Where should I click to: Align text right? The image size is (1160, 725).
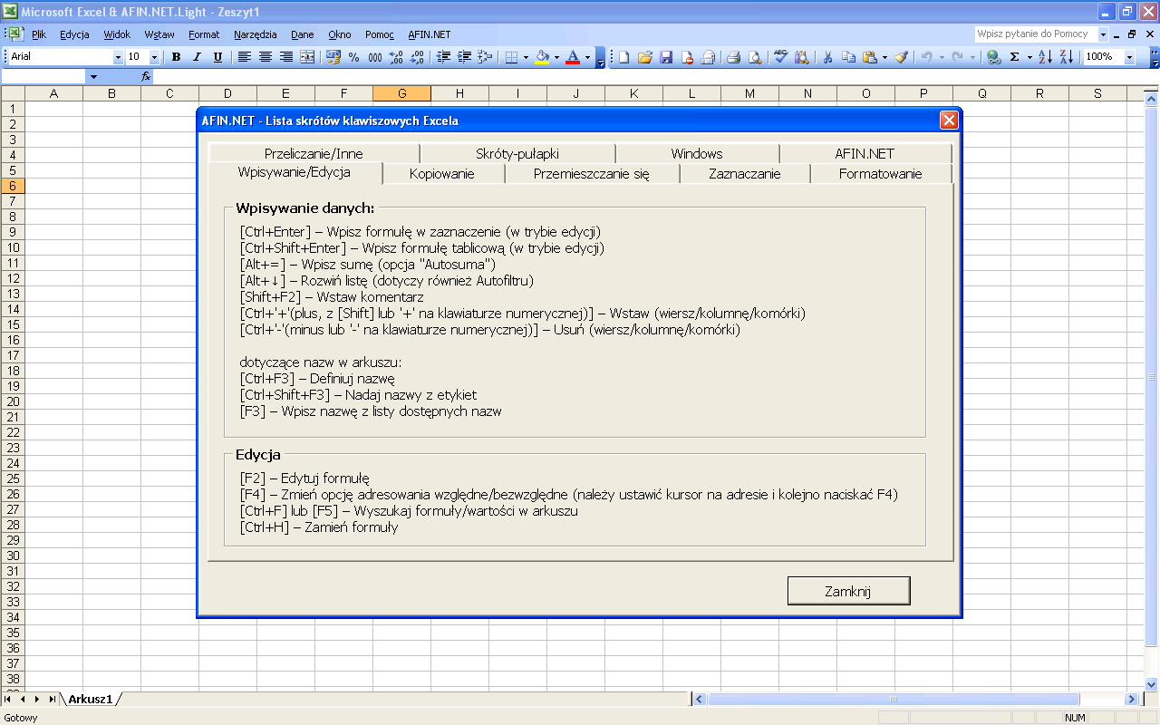pos(286,57)
